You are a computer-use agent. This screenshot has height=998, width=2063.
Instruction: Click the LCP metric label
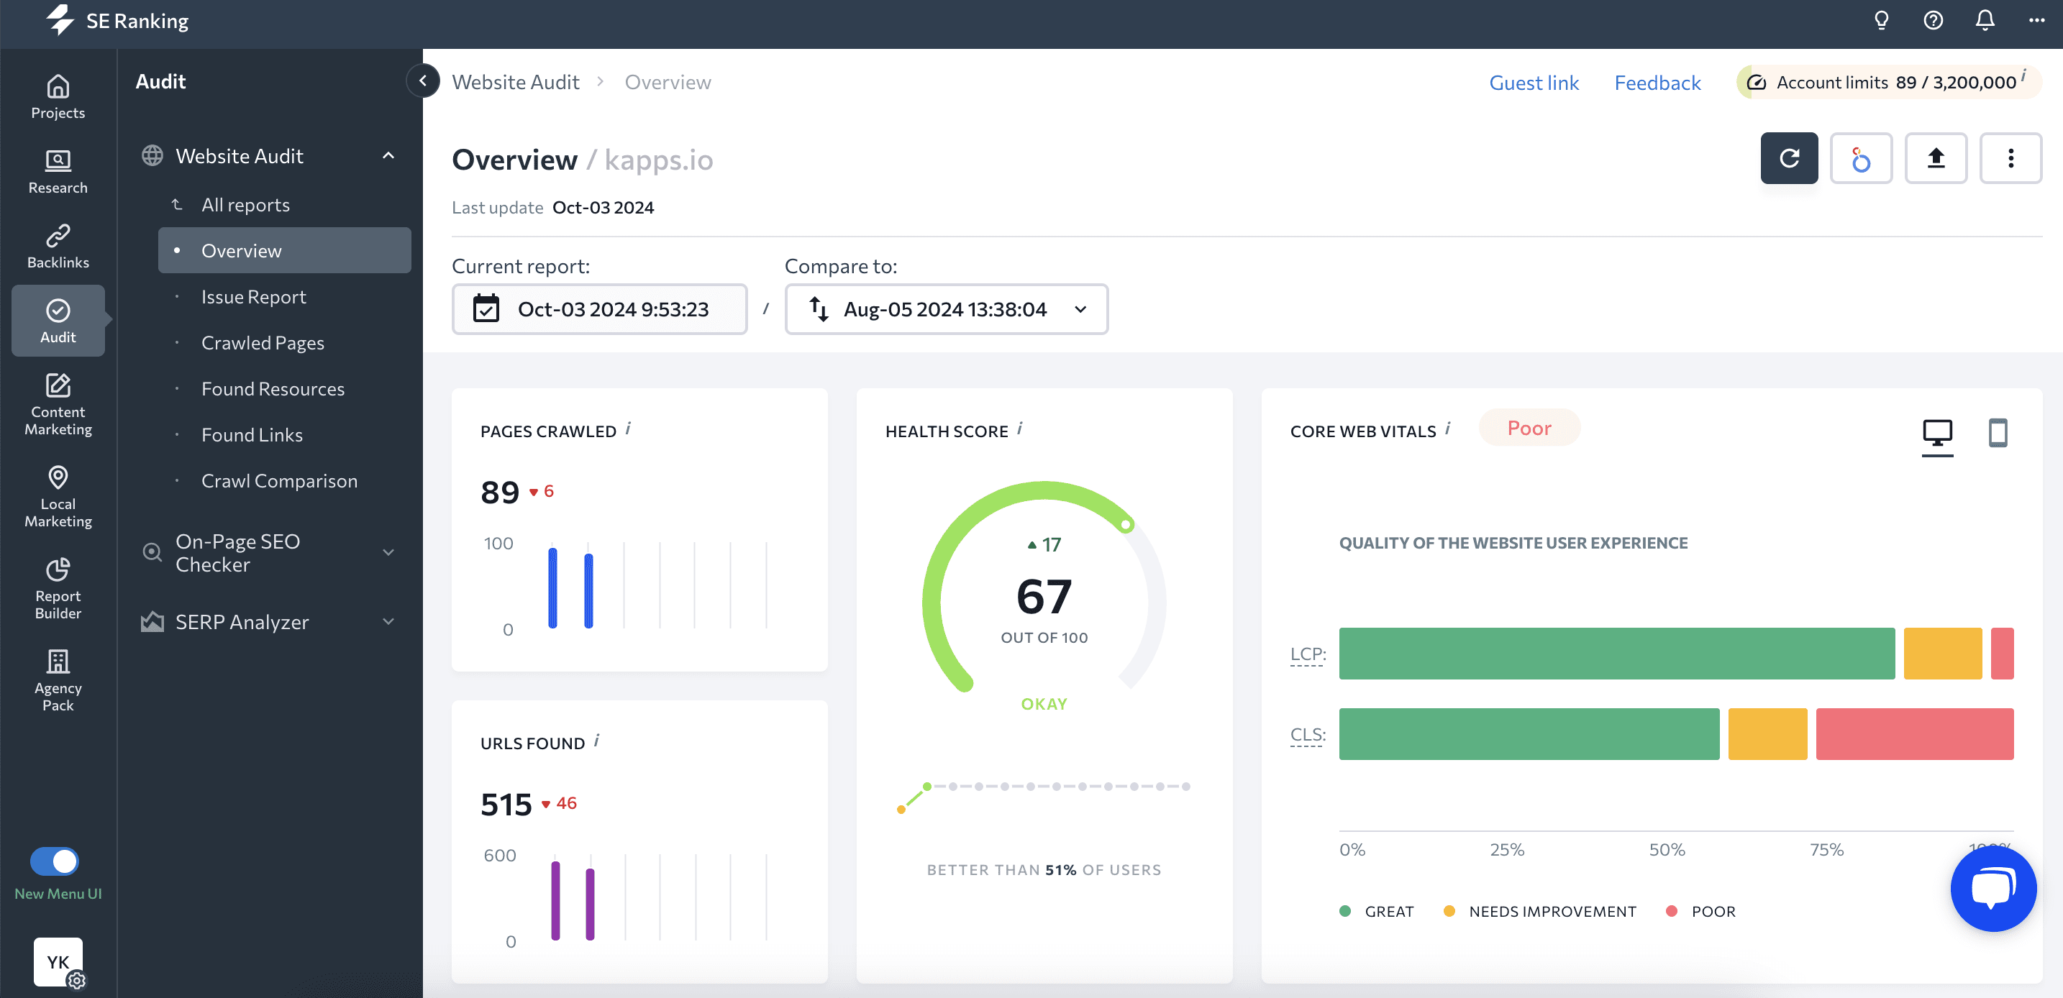coord(1308,654)
